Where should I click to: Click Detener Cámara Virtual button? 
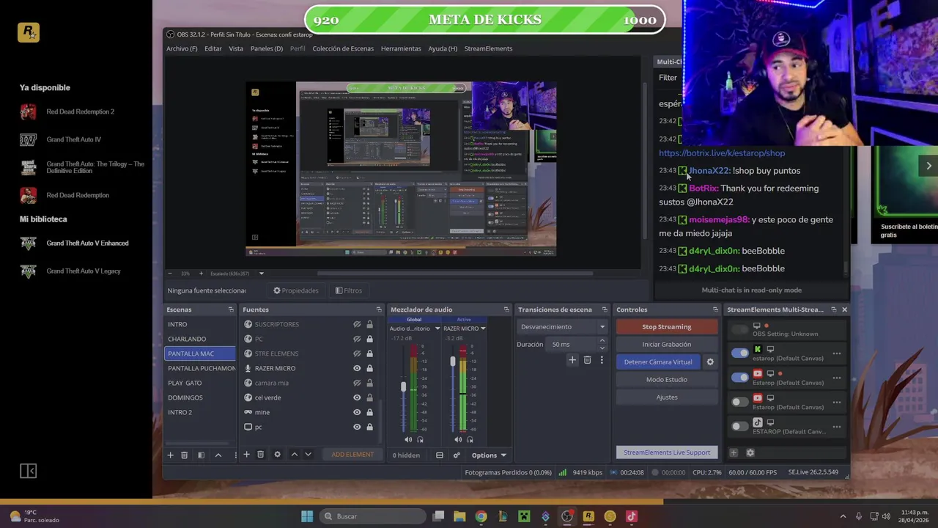[658, 362]
